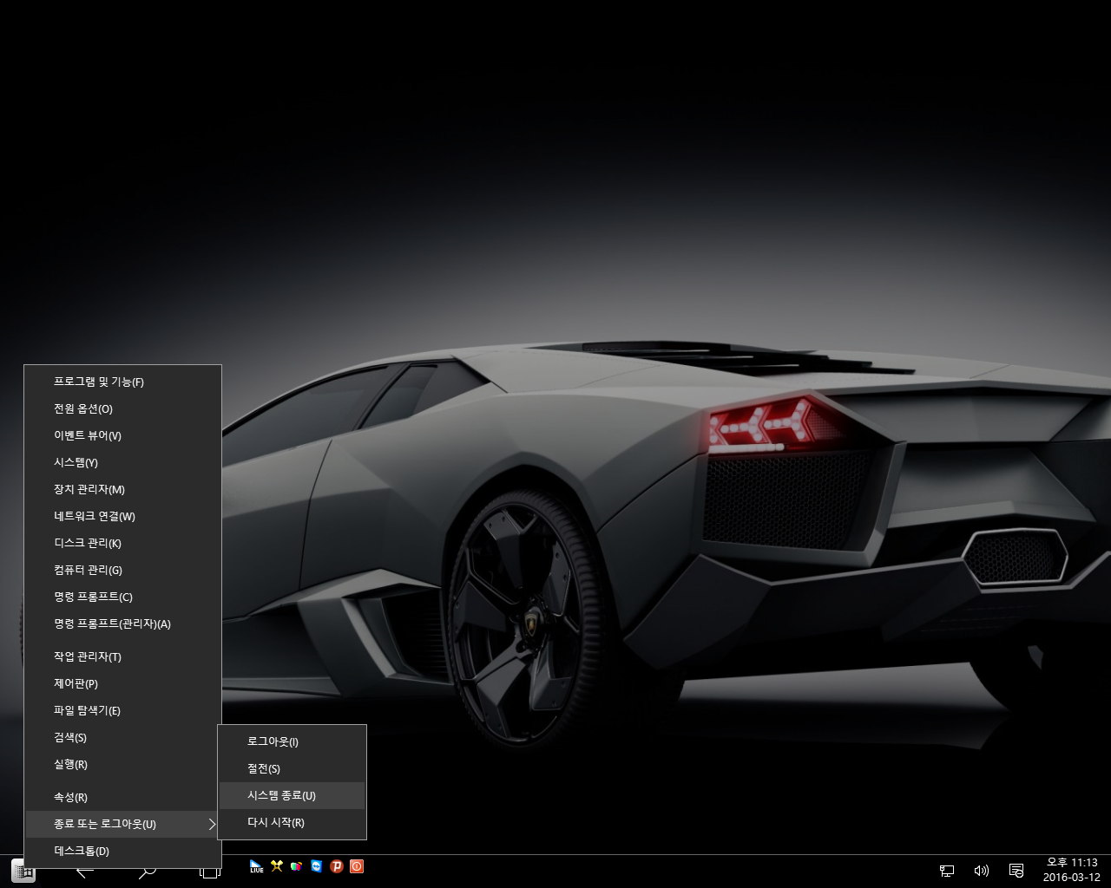Image resolution: width=1111 pixels, height=888 pixels.
Task: Choose 시스템(Y) in the context menu
Action: (122, 462)
